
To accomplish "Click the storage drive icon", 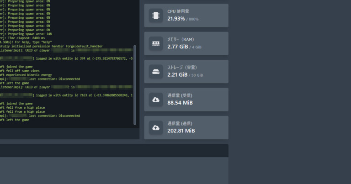I will tap(156, 72).
